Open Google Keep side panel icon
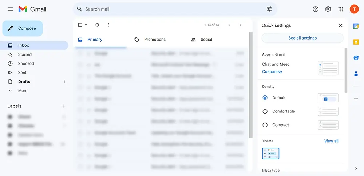This screenshot has height=176, width=364. point(356,42)
